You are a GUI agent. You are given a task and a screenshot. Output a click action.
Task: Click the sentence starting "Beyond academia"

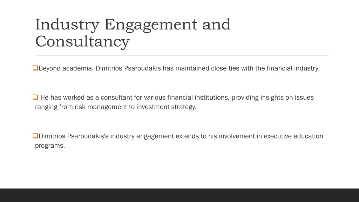pos(179,68)
